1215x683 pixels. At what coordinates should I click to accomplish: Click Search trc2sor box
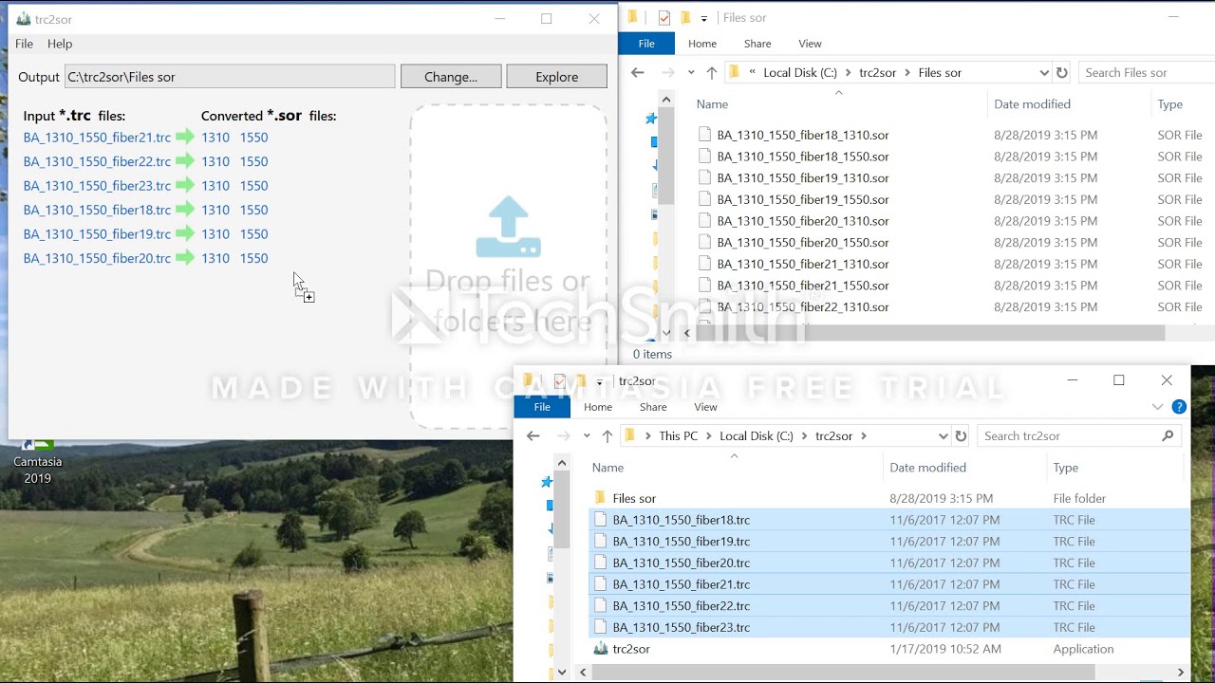1081,436
